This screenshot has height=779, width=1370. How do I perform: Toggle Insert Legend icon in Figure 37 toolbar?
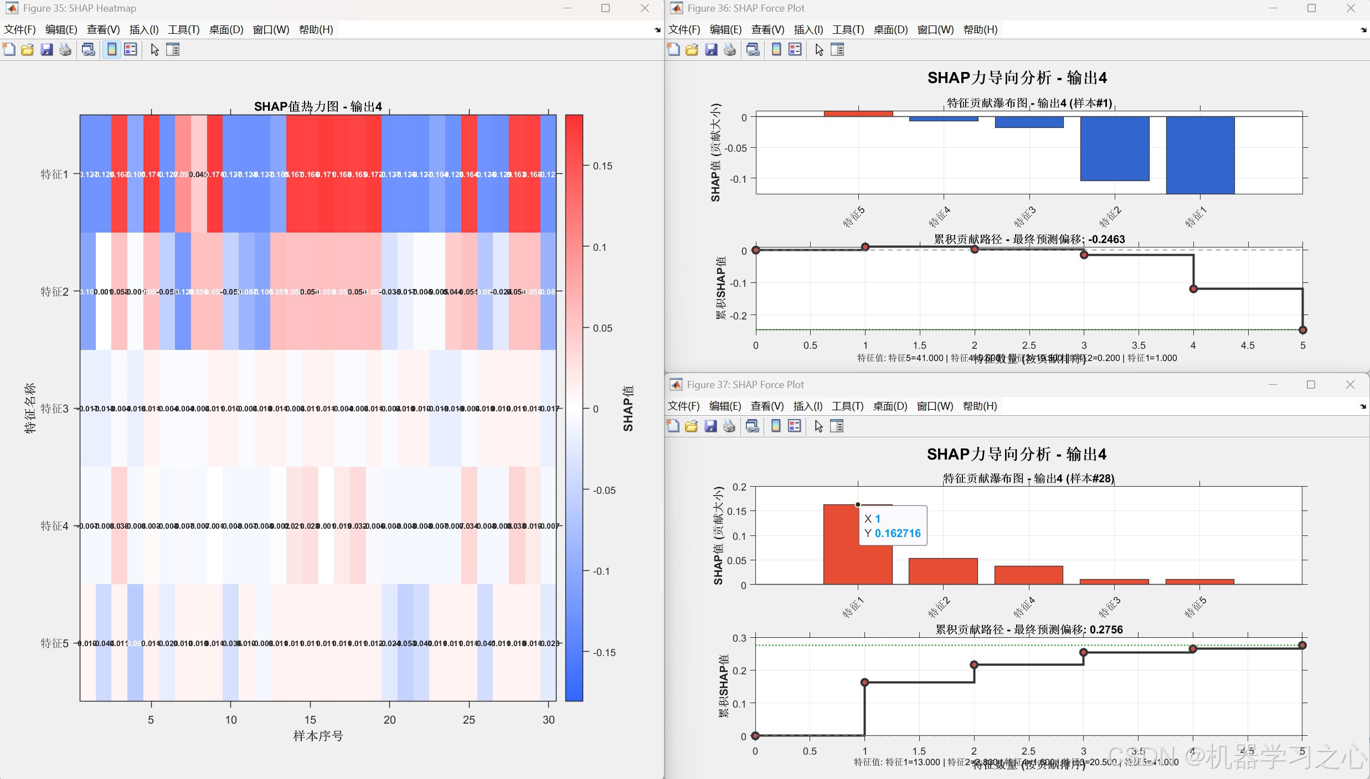pyautogui.click(x=795, y=426)
